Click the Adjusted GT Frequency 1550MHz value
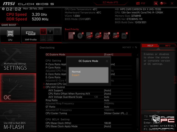The image size is (177, 132). [109, 110]
